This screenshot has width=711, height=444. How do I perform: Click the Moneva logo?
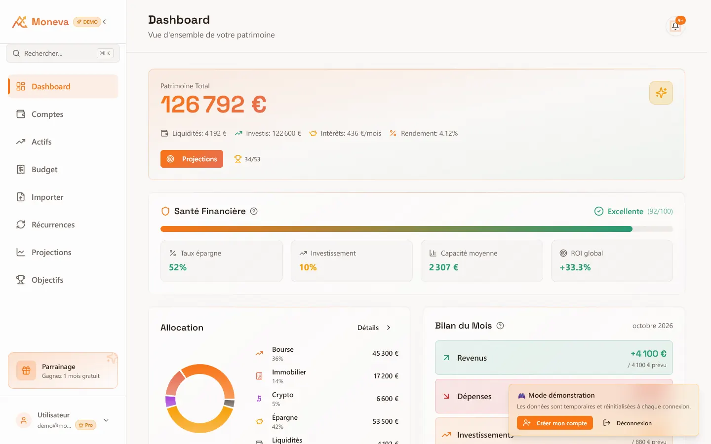tap(40, 22)
